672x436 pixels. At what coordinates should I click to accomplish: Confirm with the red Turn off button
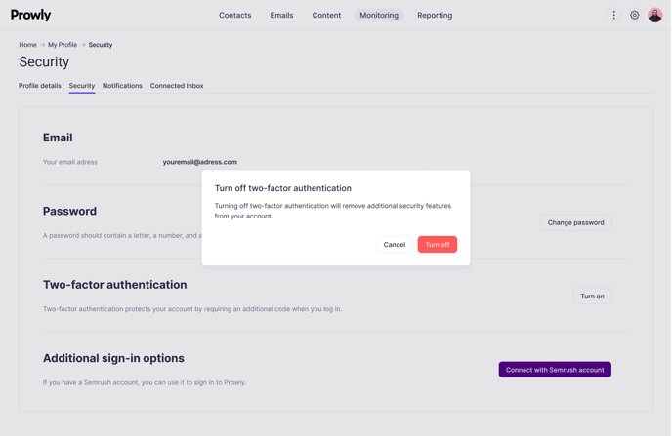pyautogui.click(x=437, y=245)
